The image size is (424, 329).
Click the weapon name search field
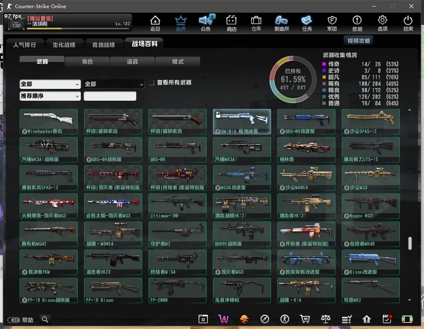click(110, 96)
